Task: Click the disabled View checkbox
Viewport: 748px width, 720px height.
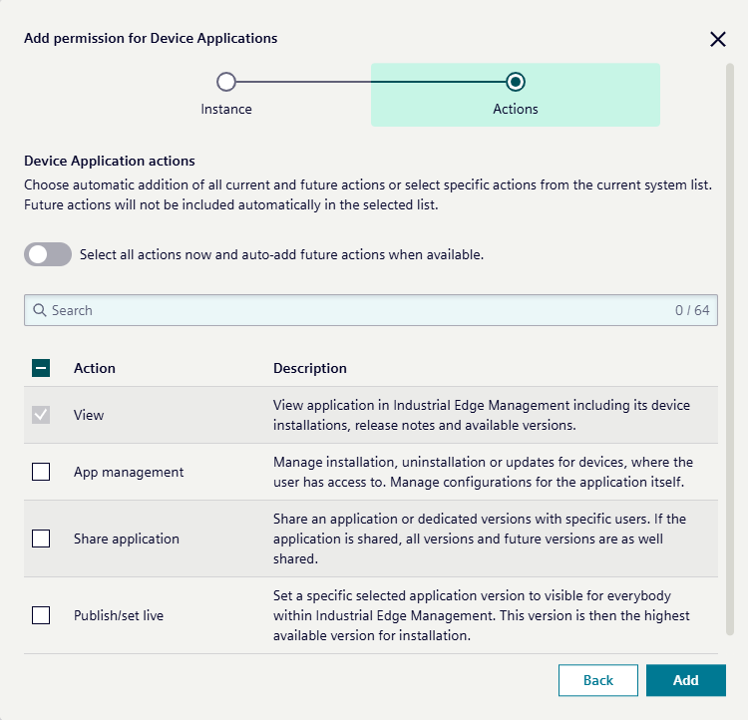Action: coord(41,415)
